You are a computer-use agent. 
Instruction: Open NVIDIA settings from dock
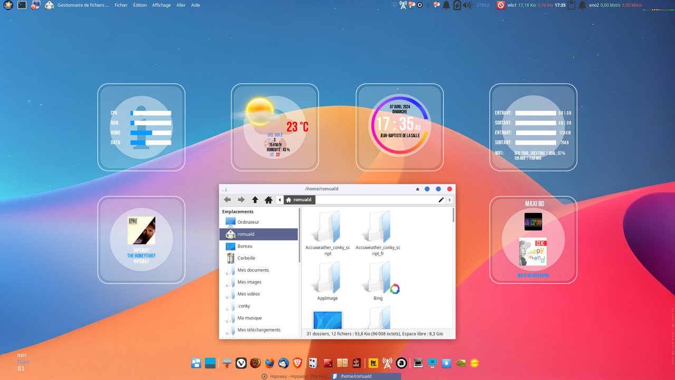click(x=461, y=363)
